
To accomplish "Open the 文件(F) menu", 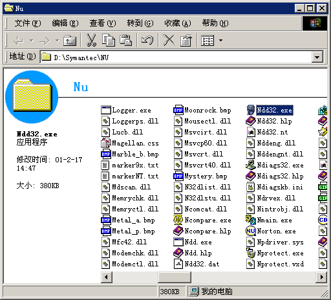I will coord(28,23).
